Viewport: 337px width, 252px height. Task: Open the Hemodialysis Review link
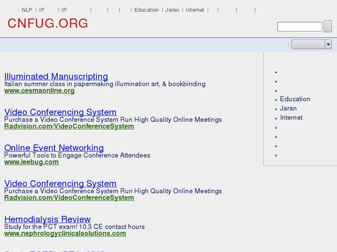[x=47, y=219]
